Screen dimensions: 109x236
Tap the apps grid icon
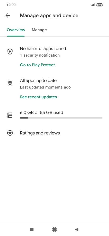[10, 83]
